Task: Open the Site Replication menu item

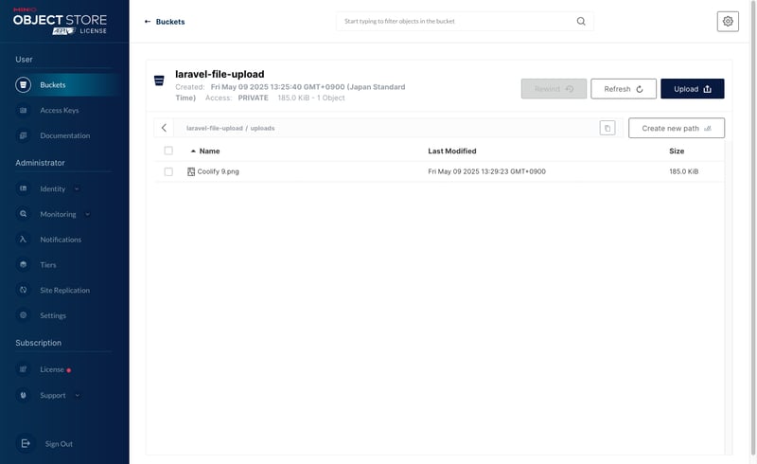Action: tap(64, 291)
